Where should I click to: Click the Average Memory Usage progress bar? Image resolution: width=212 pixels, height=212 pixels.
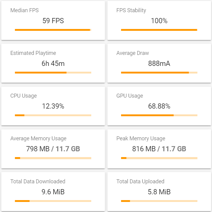(x=53, y=158)
